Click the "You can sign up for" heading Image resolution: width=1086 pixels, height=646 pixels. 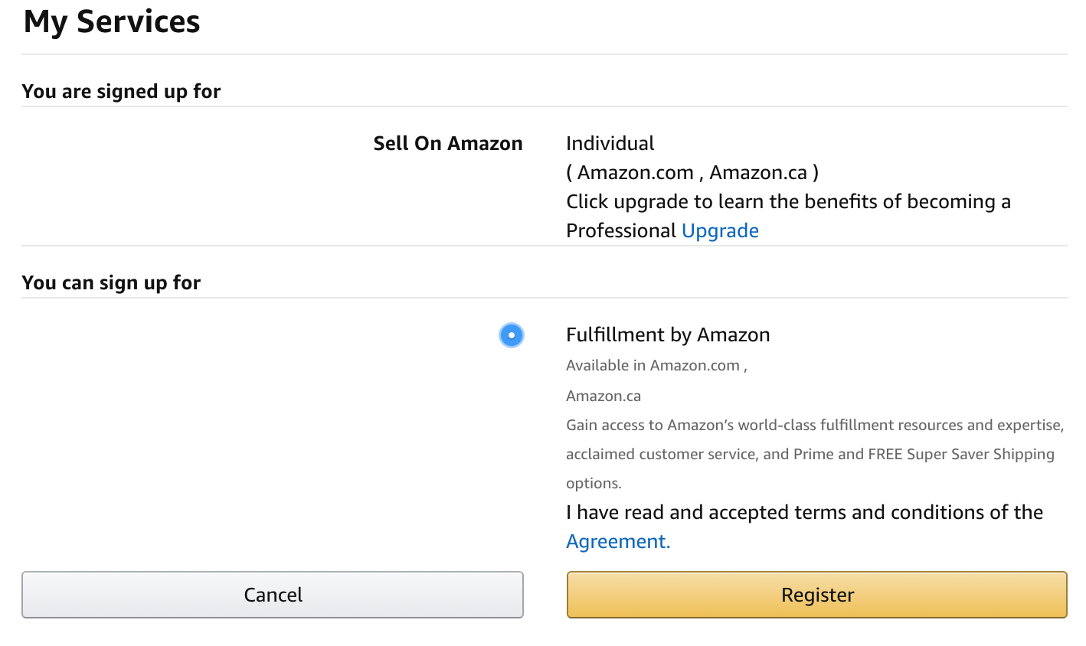pyautogui.click(x=111, y=283)
